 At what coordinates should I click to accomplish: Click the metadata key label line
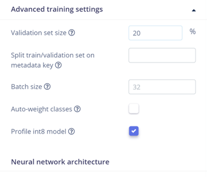[32, 65]
